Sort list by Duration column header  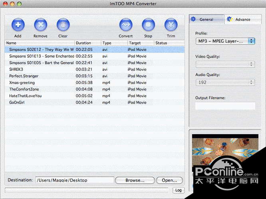(87, 43)
